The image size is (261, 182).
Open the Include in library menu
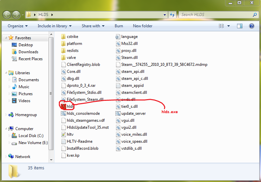tap(55, 26)
